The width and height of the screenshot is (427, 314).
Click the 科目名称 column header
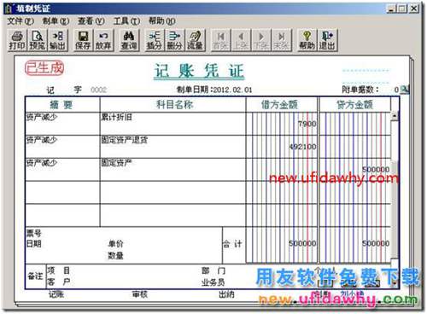173,105
